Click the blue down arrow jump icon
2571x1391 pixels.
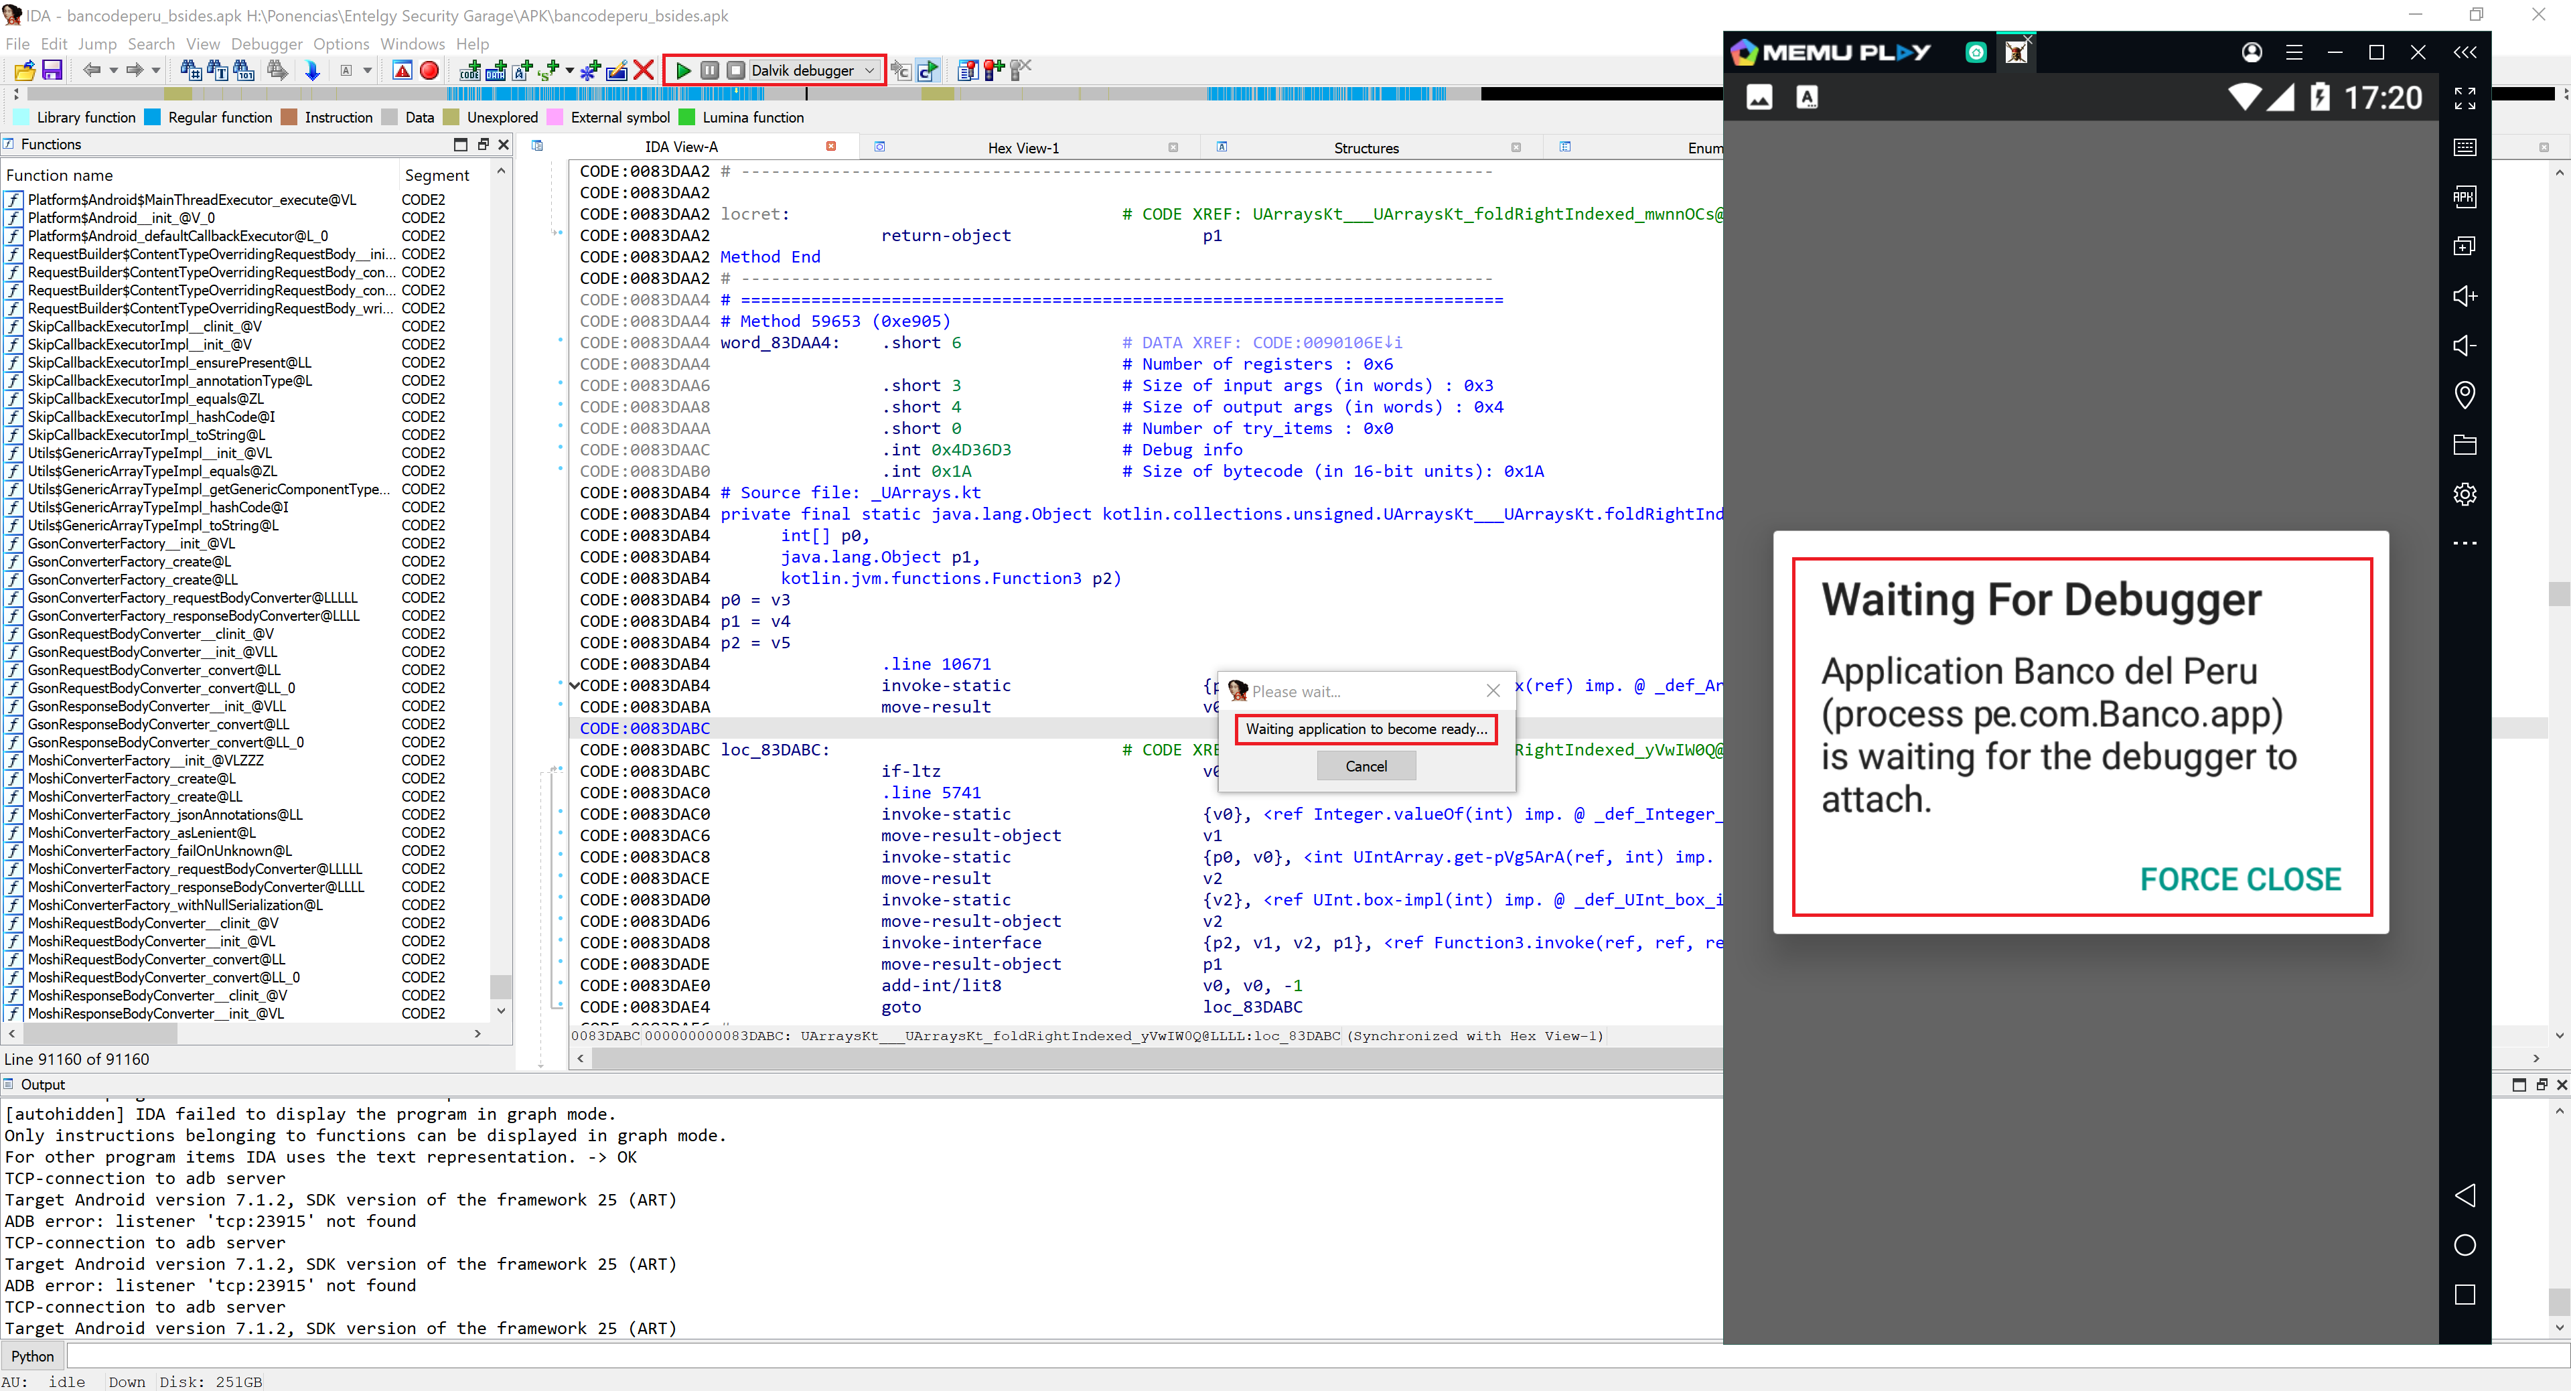tap(312, 70)
